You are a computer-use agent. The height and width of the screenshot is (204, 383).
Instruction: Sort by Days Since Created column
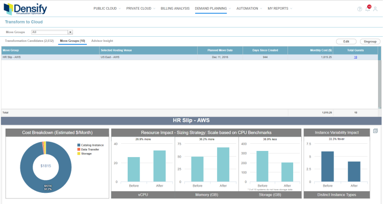[x=265, y=50]
